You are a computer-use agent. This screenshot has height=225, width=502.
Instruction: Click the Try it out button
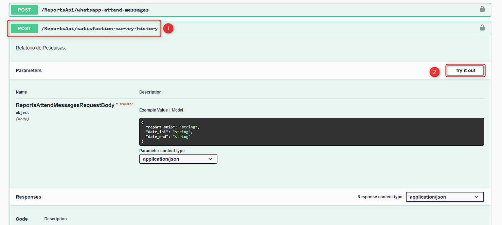465,70
